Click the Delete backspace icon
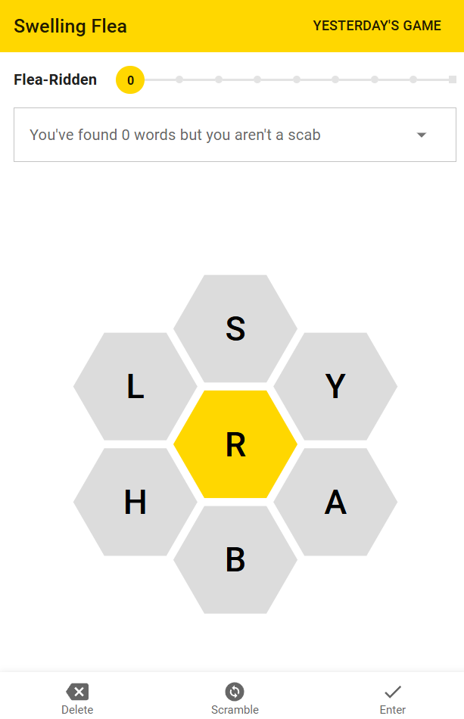 77,692
